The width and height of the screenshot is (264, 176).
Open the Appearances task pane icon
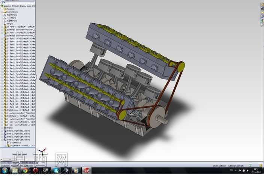(262, 21)
